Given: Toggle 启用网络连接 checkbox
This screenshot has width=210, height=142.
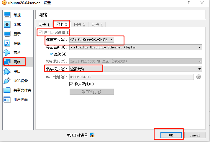Looking at the screenshot, I should [x=40, y=33].
